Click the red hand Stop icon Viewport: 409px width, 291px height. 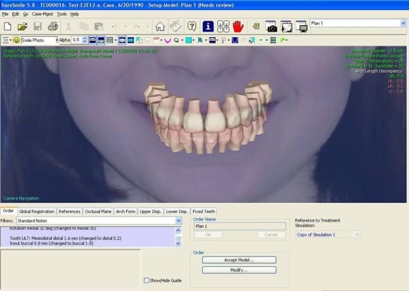point(238,26)
